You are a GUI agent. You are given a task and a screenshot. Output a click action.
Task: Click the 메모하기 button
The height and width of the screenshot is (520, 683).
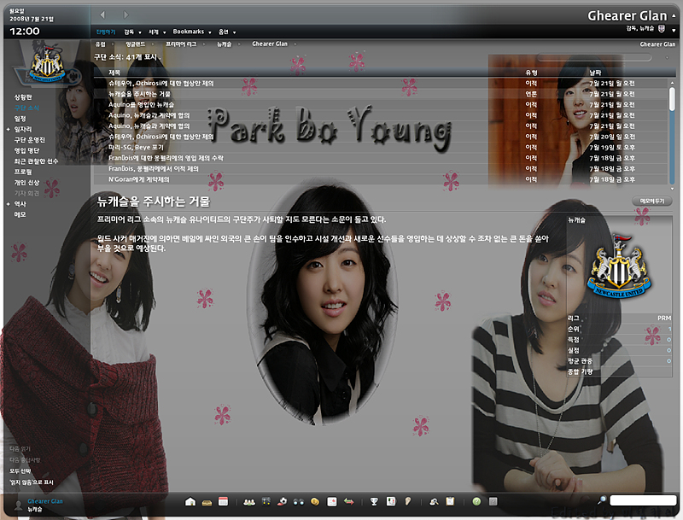[651, 201]
